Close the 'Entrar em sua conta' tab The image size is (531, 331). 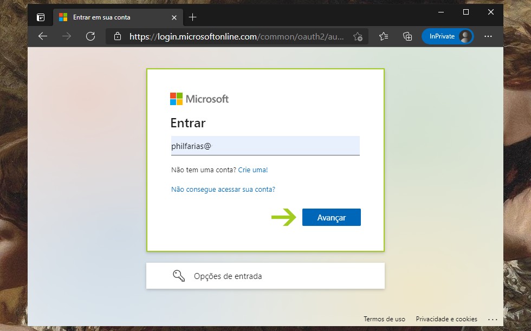click(x=174, y=17)
